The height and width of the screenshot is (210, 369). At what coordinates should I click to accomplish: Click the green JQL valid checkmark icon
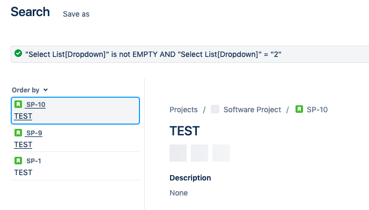click(x=18, y=54)
